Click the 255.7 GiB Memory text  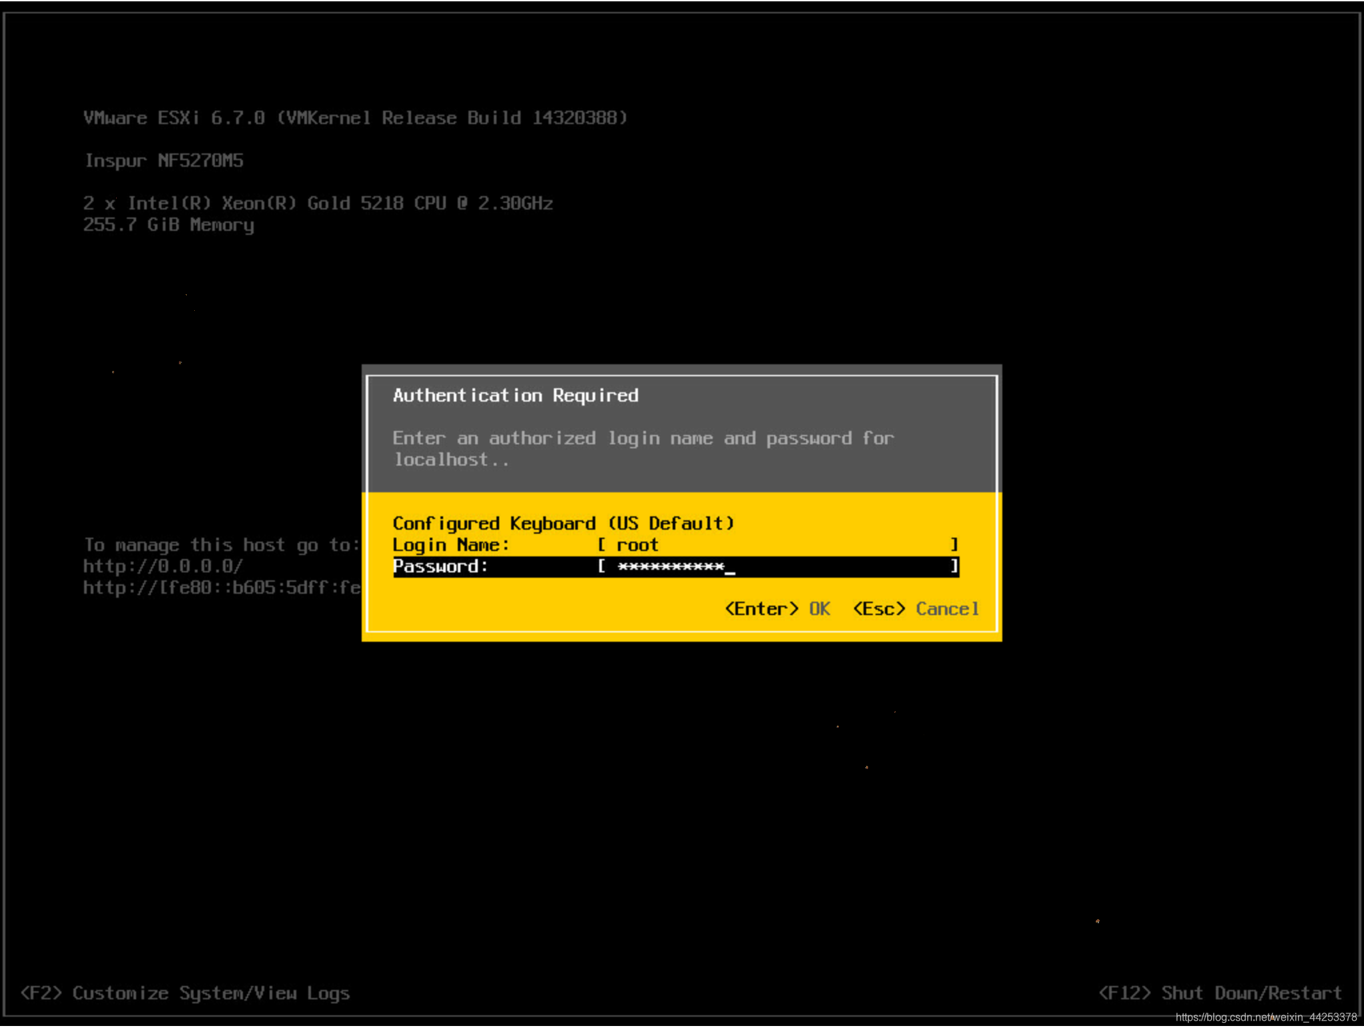(168, 225)
